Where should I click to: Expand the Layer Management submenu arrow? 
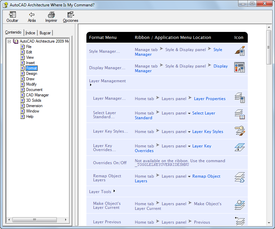91,85
